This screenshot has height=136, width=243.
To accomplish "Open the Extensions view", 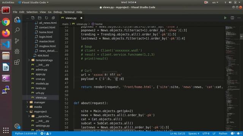I will pos(17,62).
